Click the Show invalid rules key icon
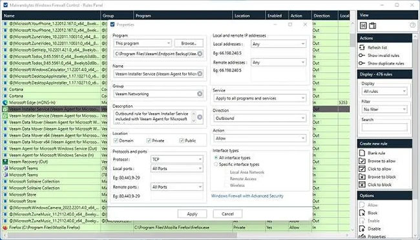This screenshot has height=240, width=420. point(362,55)
